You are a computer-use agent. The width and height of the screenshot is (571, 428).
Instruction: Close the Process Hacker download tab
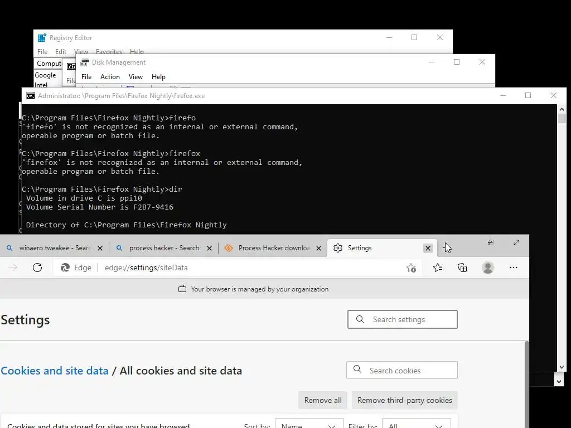(x=318, y=248)
